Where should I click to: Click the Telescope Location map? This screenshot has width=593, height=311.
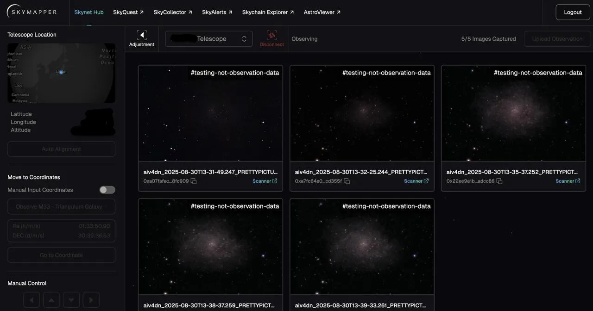tap(61, 73)
